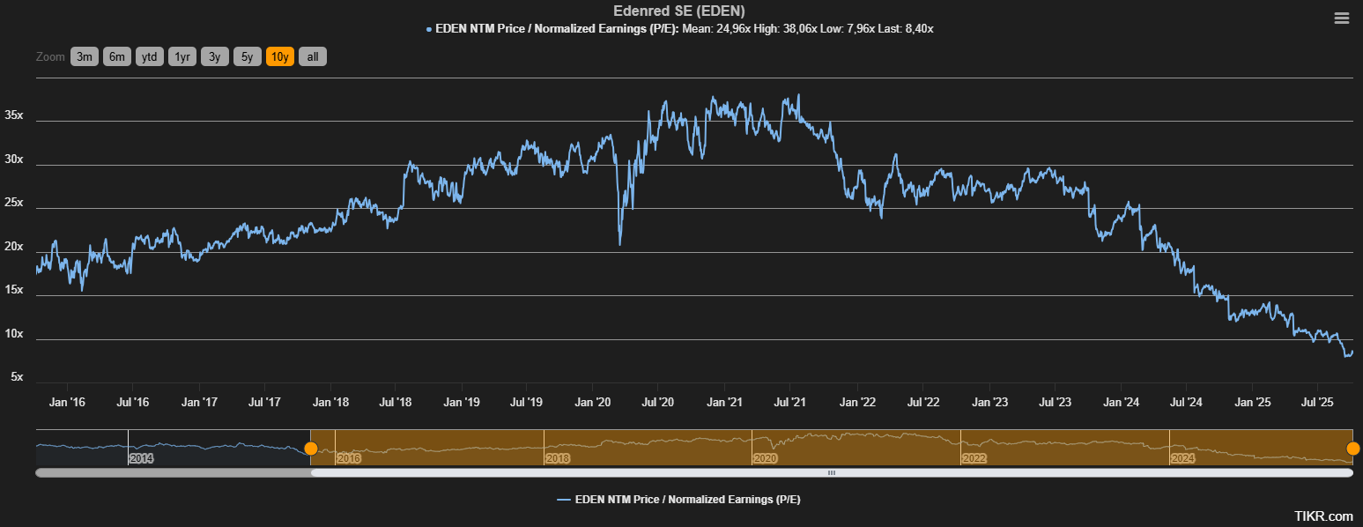Click the 2024 navigator label

click(1182, 459)
